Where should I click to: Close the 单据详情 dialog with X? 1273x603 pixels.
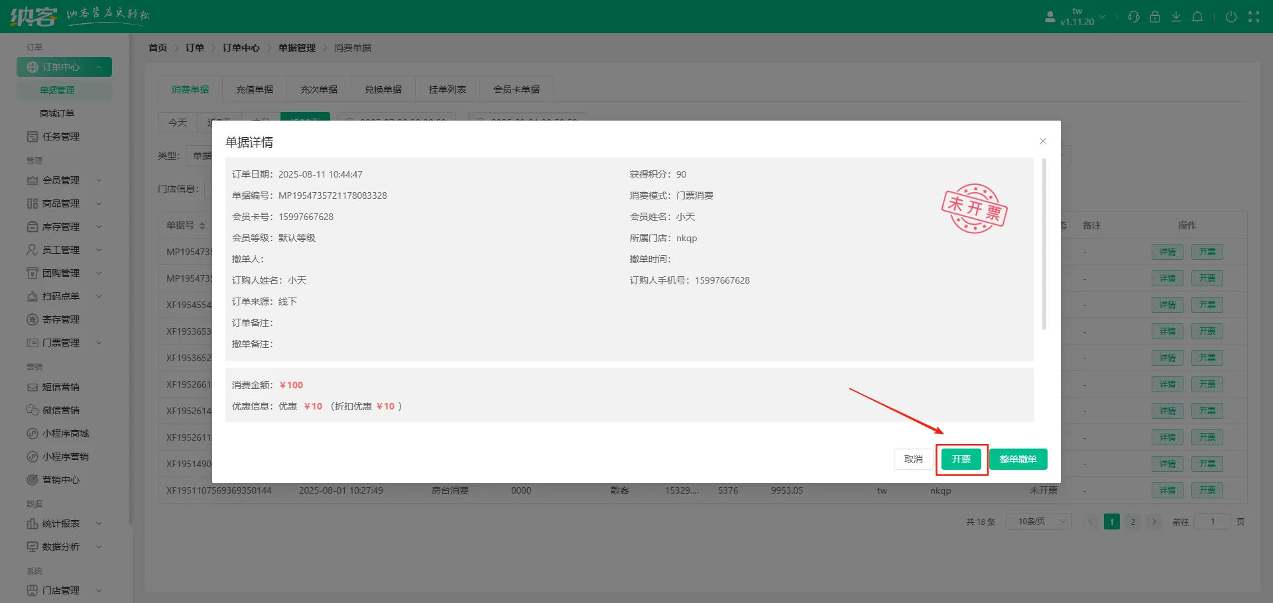[1043, 141]
